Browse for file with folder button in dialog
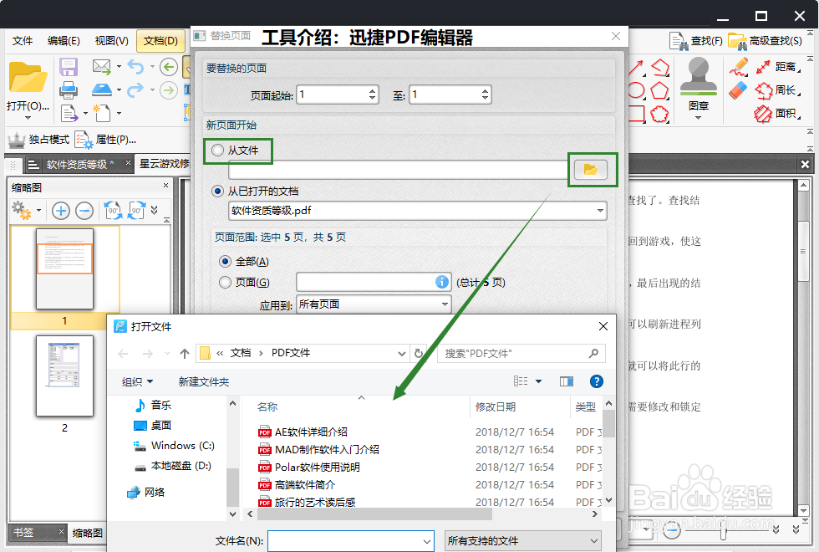 click(591, 169)
